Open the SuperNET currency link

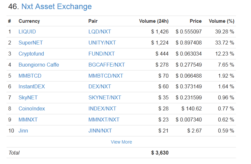pos(31,43)
